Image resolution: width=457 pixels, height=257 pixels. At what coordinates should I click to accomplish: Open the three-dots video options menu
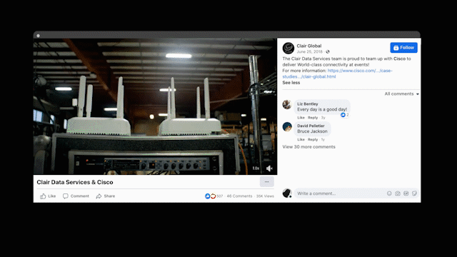pos(266,181)
